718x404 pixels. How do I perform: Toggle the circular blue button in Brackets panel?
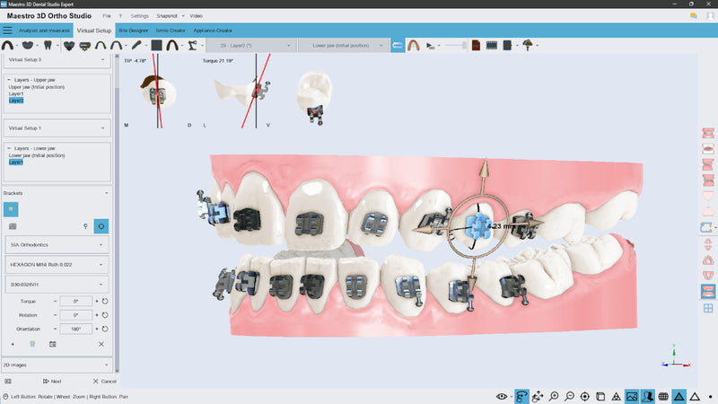[101, 227]
